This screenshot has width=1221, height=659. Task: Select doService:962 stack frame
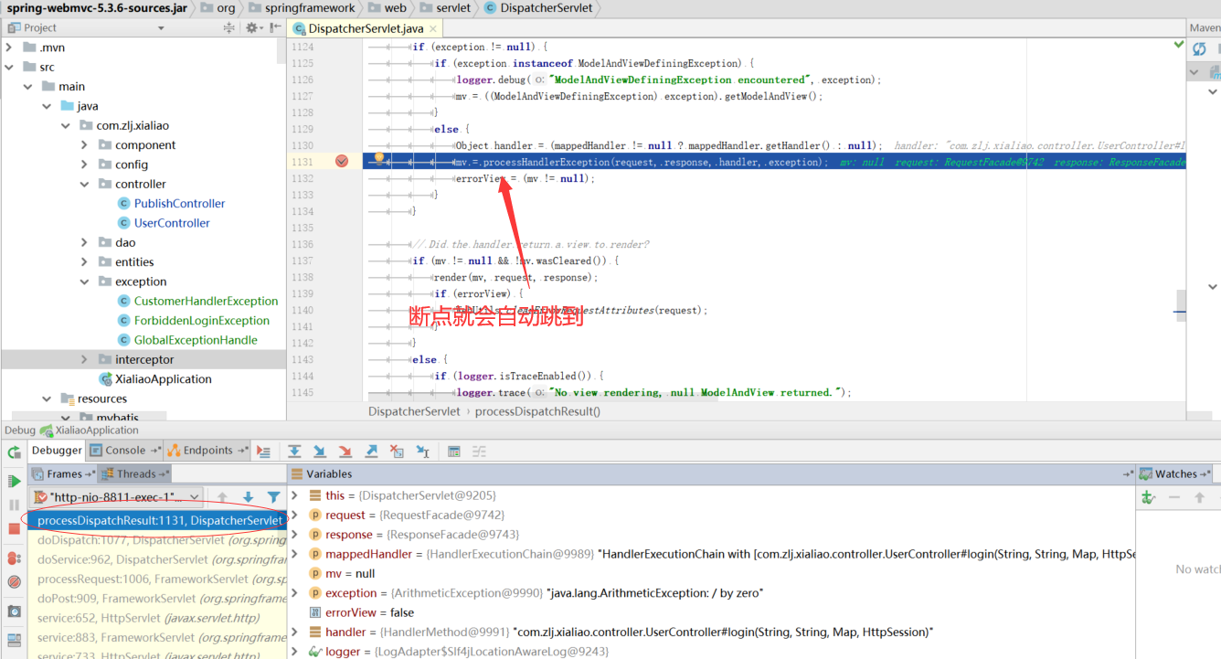click(157, 559)
